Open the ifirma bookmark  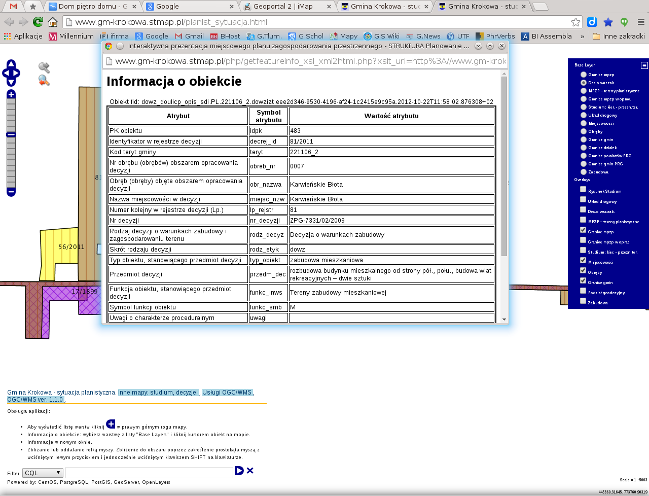(114, 36)
